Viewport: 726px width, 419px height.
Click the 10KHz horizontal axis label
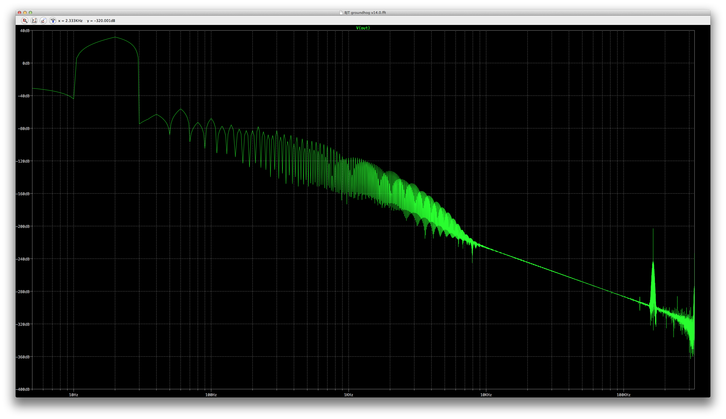[486, 395]
